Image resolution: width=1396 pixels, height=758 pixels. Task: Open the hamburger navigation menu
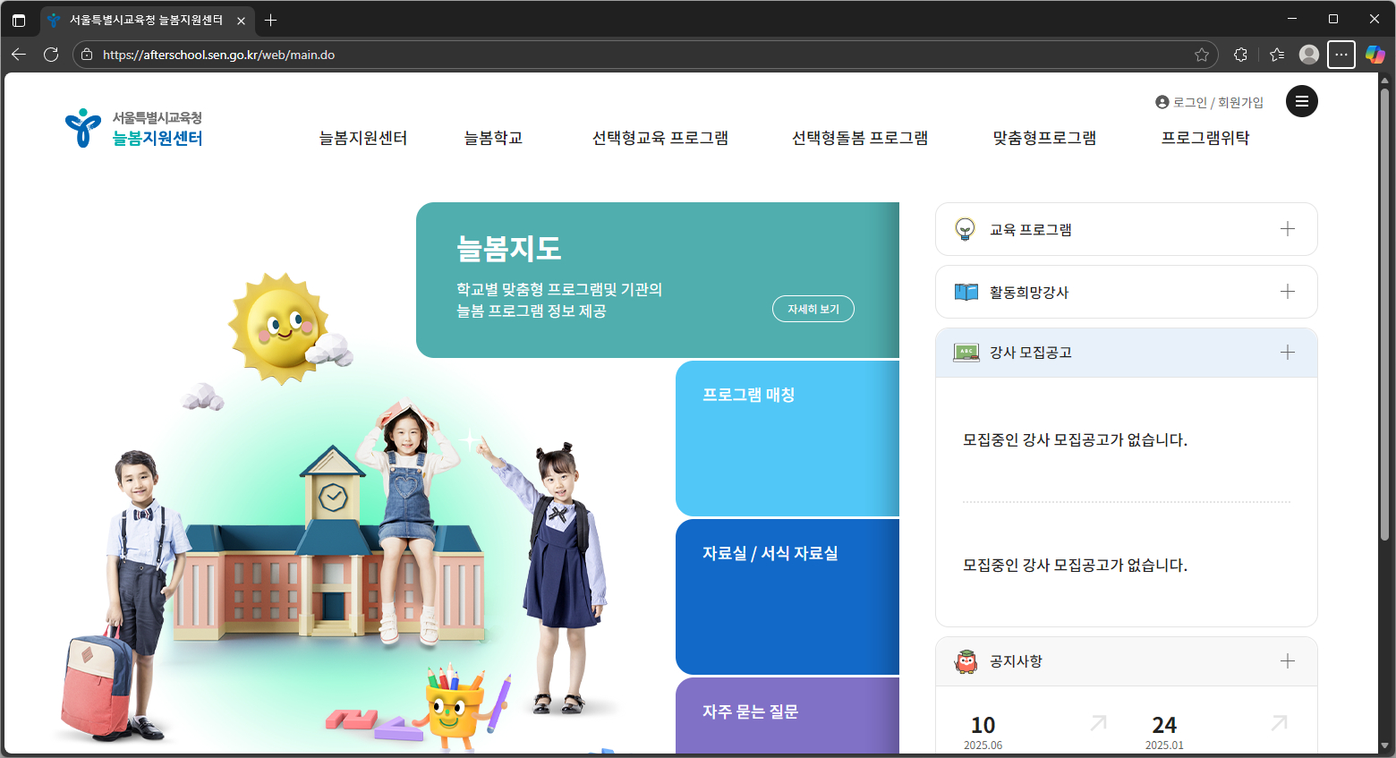click(1302, 101)
